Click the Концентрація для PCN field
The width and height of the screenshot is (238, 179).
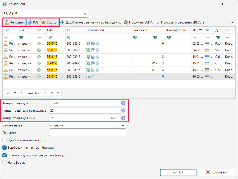tap(85, 118)
